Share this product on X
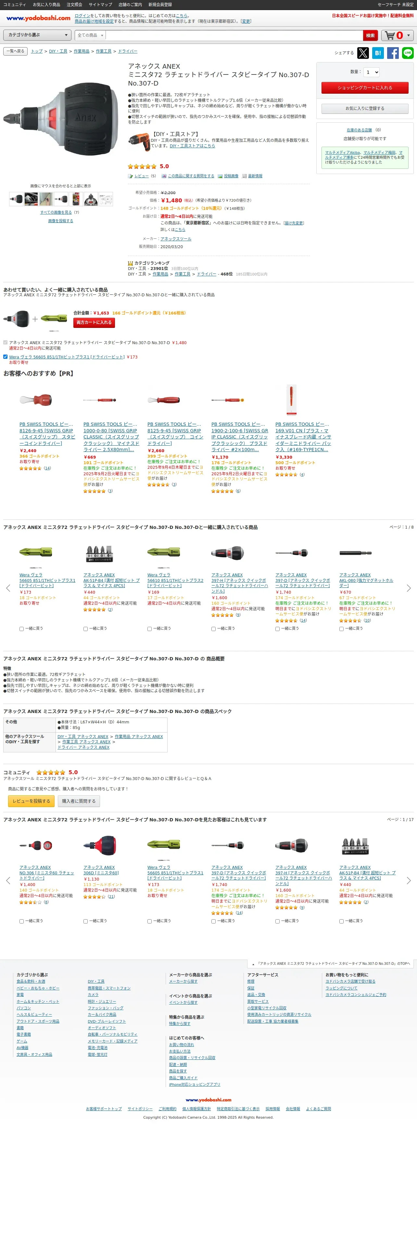The height and width of the screenshot is (1253, 417). point(363,52)
